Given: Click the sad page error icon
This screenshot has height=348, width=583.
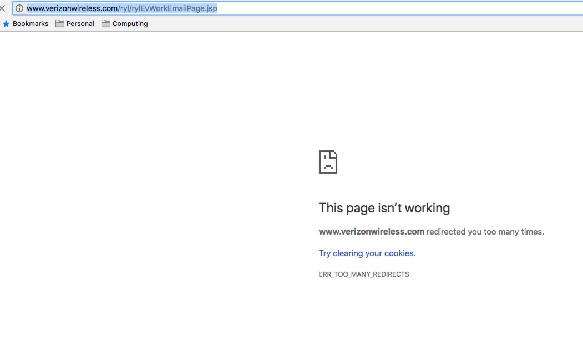Looking at the screenshot, I should click(x=328, y=162).
